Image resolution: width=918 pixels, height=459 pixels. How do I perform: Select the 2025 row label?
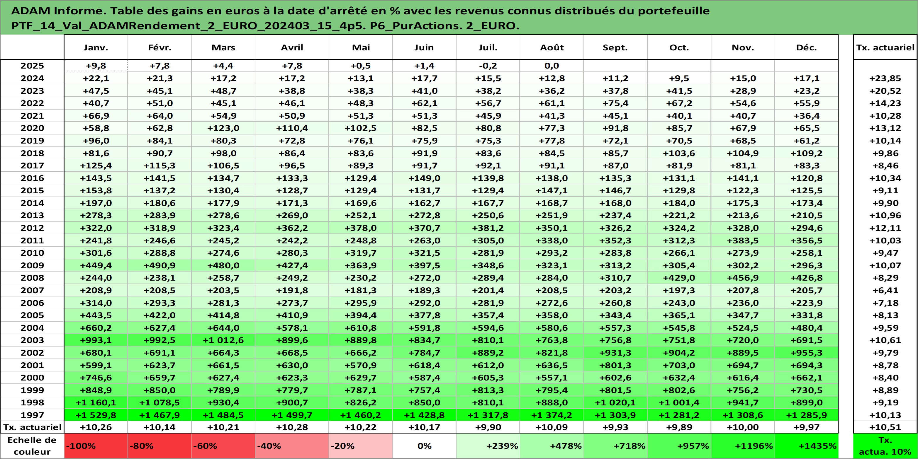(32, 66)
